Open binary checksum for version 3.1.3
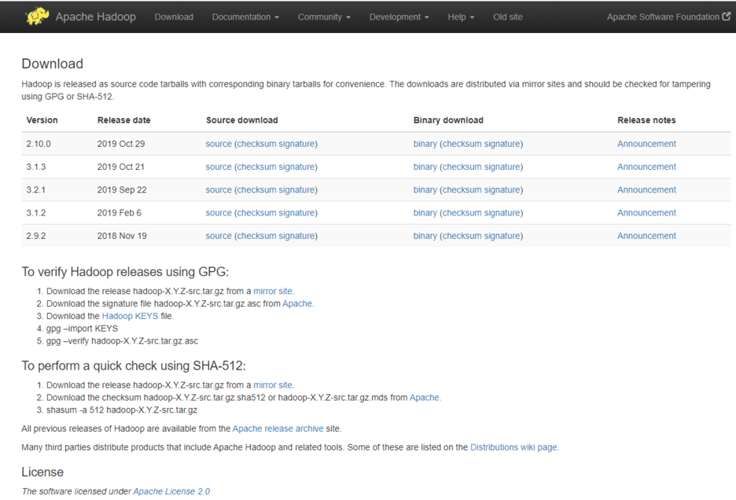The image size is (736, 500). 462,167
